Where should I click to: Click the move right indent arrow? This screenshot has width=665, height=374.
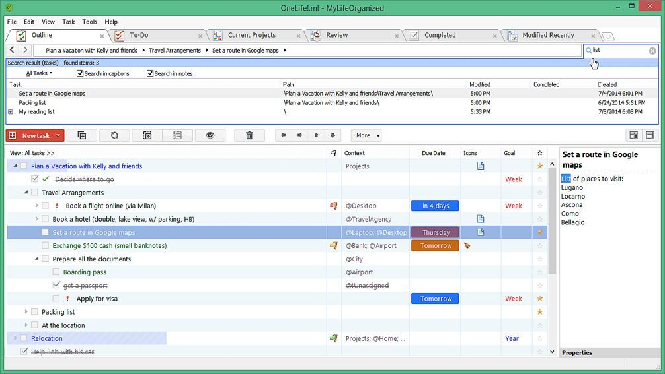[300, 135]
